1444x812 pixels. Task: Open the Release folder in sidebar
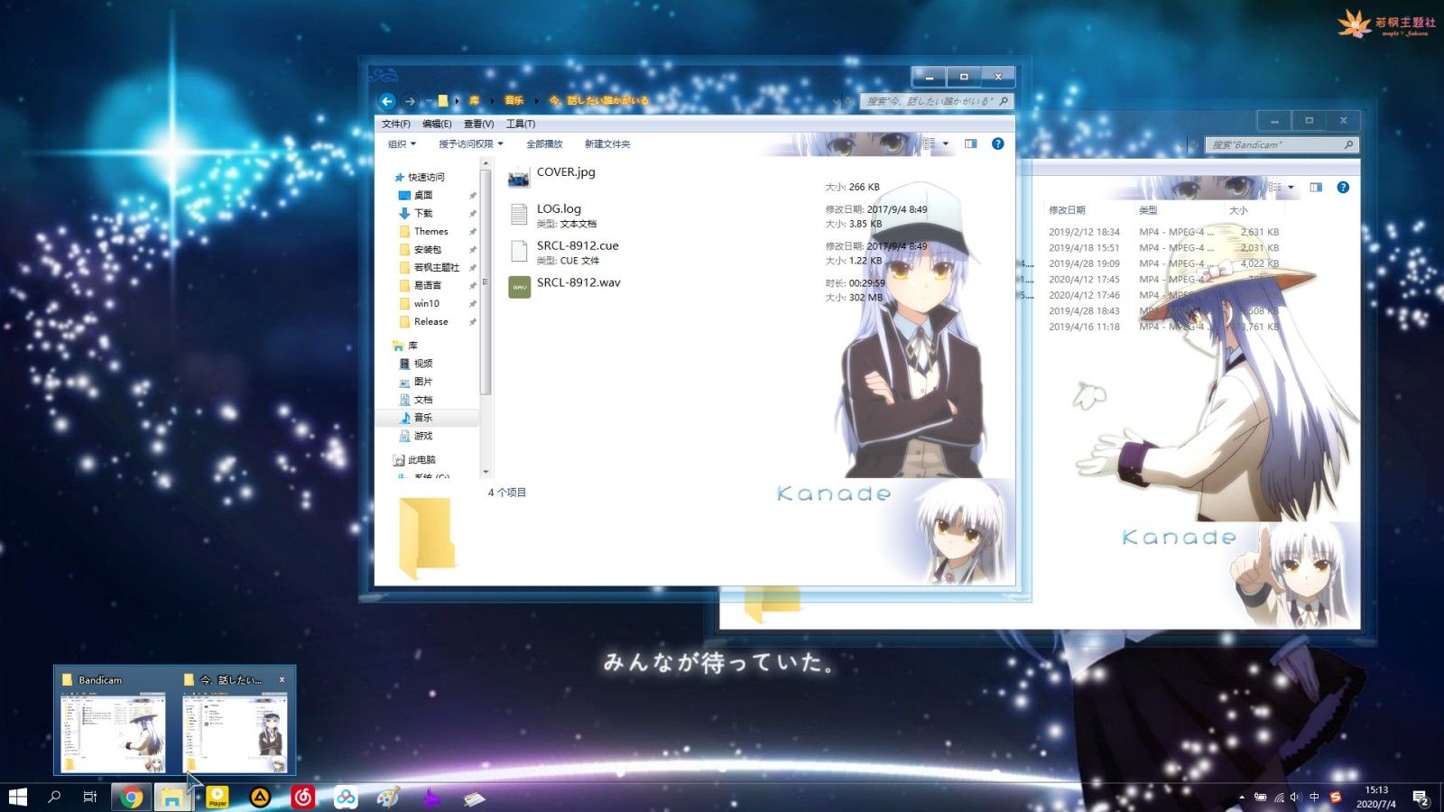point(430,321)
